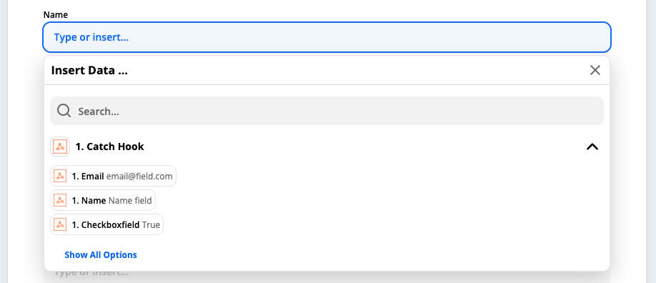Click the webhook icon in the Email pill
Screen dimensions: 656x283
click(60, 177)
